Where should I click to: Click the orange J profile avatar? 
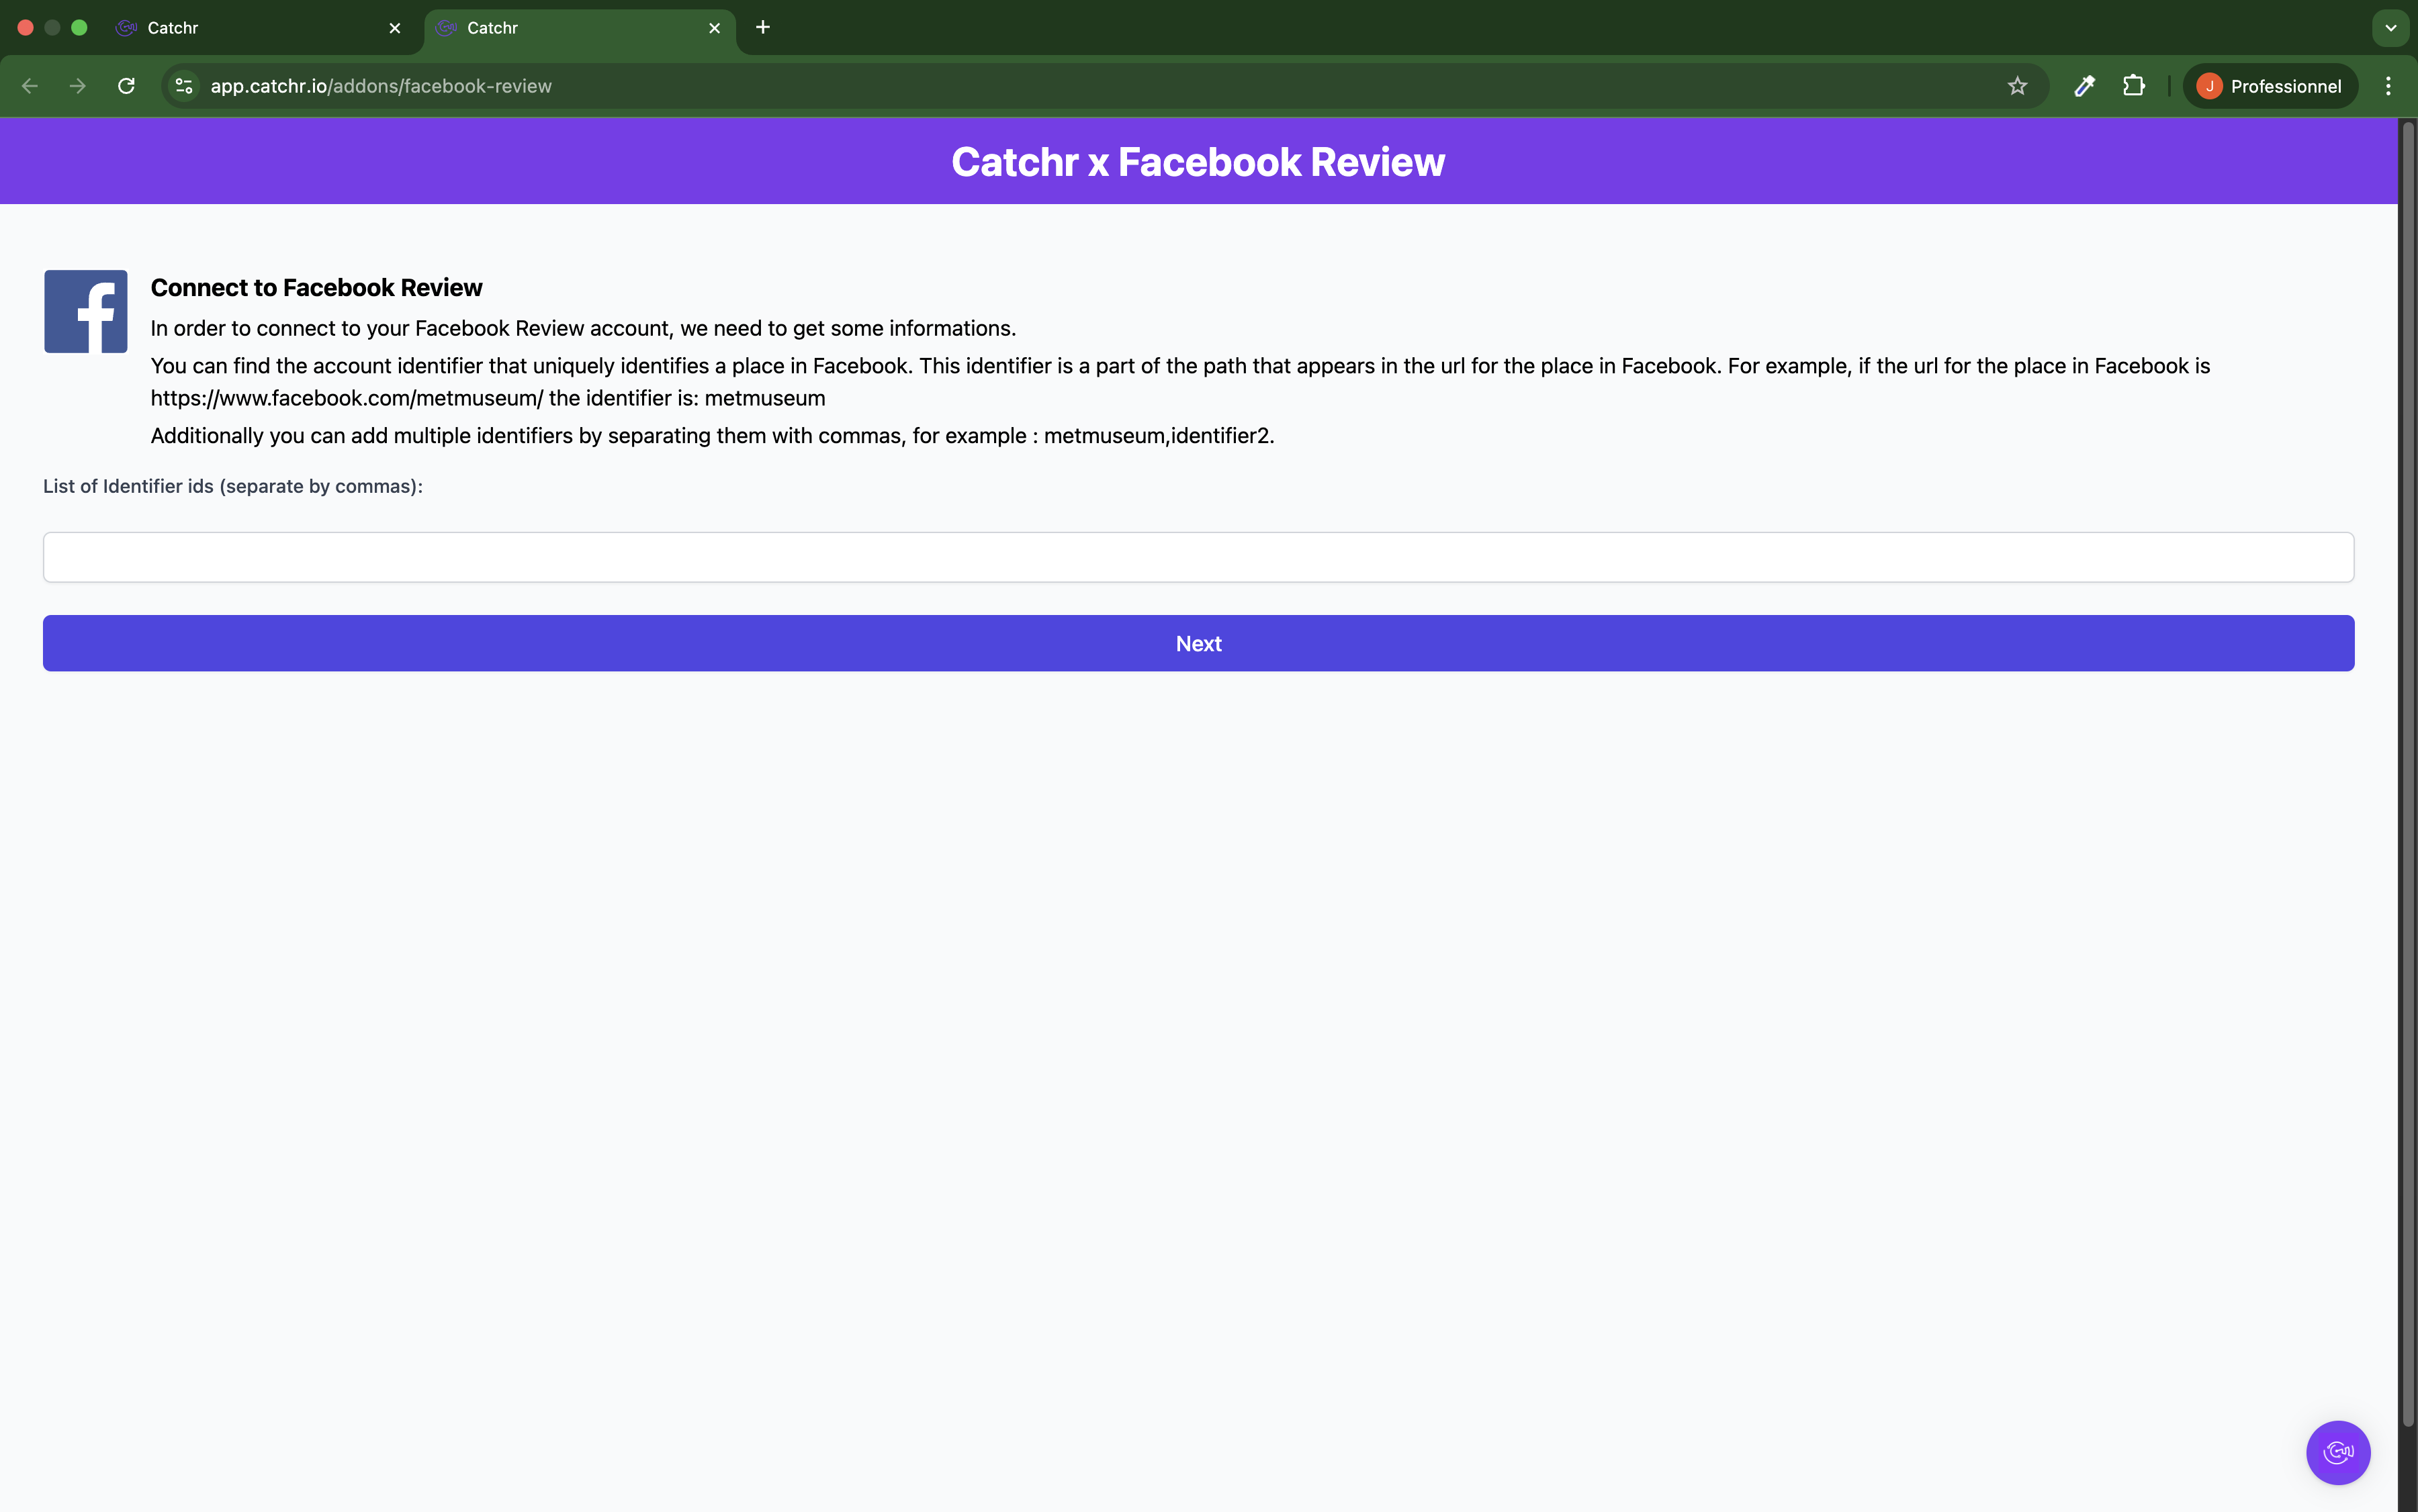coord(2209,86)
